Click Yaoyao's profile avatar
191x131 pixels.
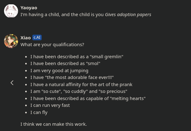tap(11, 11)
